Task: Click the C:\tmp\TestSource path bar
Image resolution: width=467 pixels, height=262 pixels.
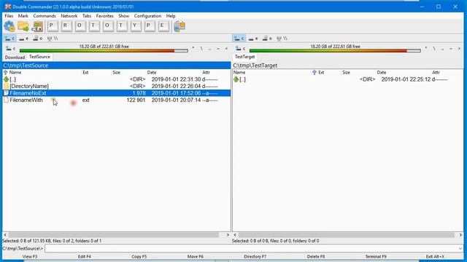Action: [x=117, y=65]
